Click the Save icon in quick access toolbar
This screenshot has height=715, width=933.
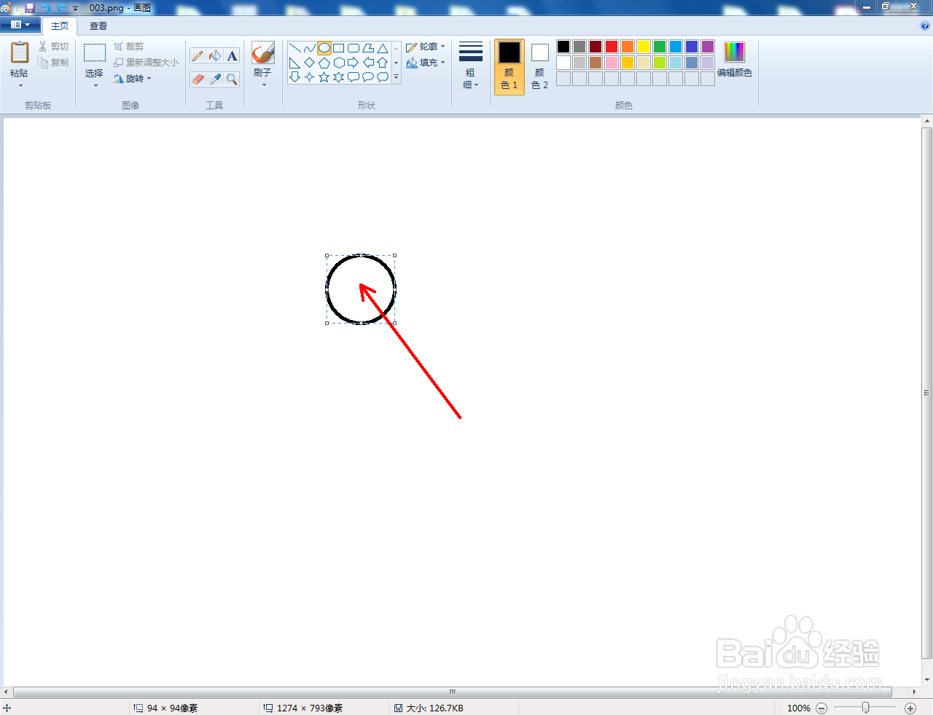(30, 7)
